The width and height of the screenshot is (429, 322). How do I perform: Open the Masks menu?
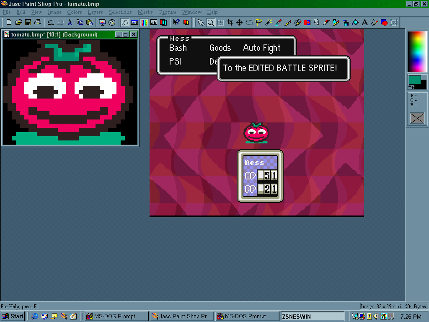145,12
